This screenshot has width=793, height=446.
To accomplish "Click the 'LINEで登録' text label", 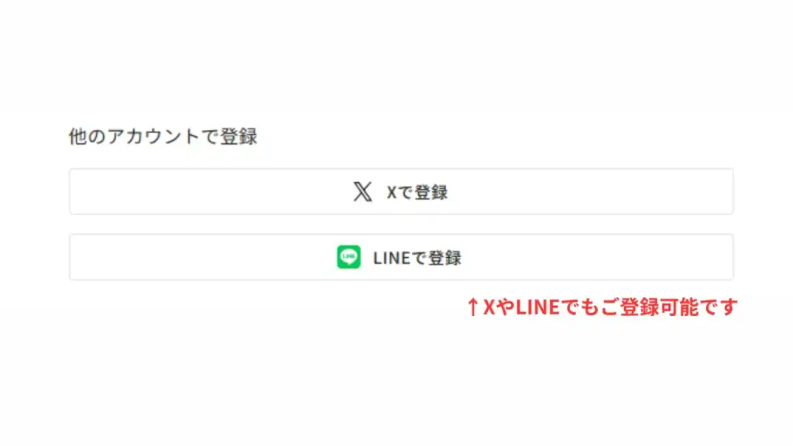I will coord(417,258).
